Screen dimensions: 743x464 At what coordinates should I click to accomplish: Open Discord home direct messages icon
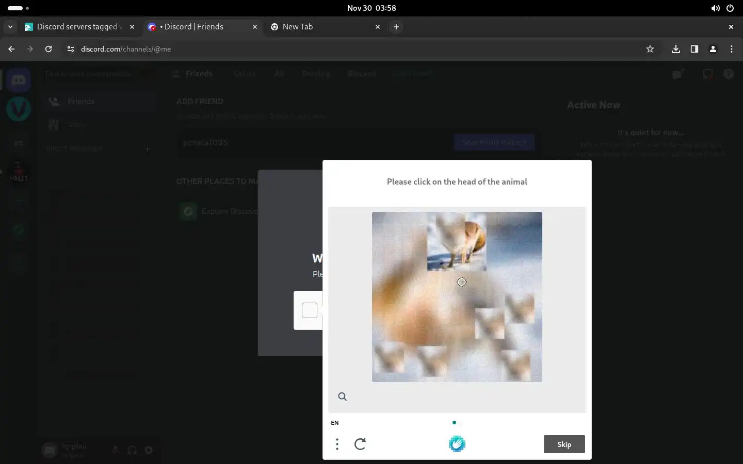point(19,80)
